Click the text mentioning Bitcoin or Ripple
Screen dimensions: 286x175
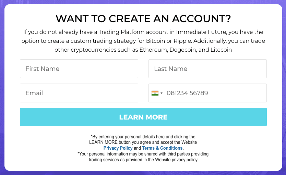pyautogui.click(x=169, y=41)
